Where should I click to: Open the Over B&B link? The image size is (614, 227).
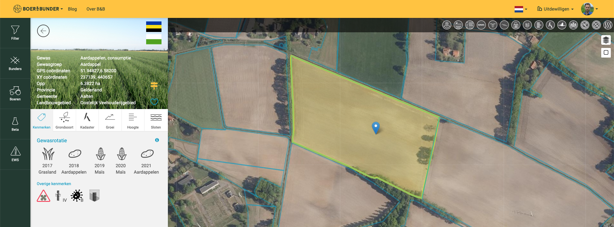pyautogui.click(x=96, y=9)
